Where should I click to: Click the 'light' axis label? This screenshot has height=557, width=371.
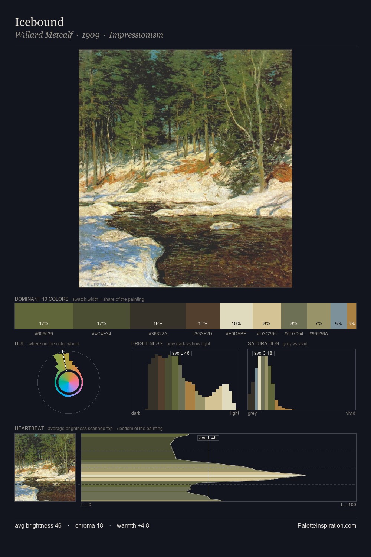234,413
